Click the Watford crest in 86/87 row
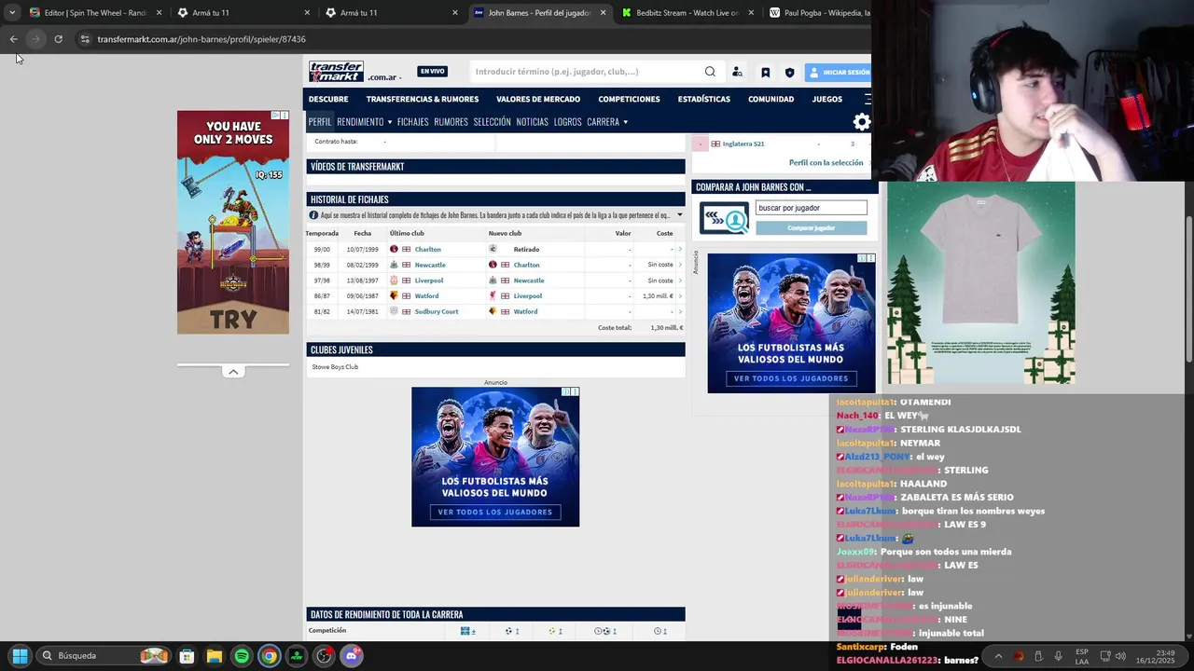 (x=394, y=295)
